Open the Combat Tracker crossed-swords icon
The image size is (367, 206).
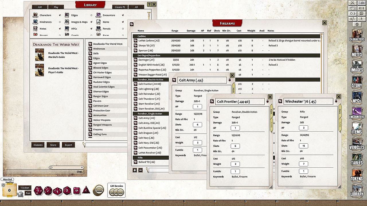[353, 3]
